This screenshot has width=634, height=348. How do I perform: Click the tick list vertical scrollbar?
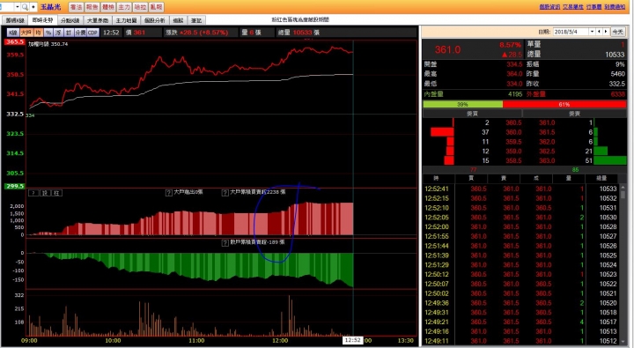tap(623, 265)
